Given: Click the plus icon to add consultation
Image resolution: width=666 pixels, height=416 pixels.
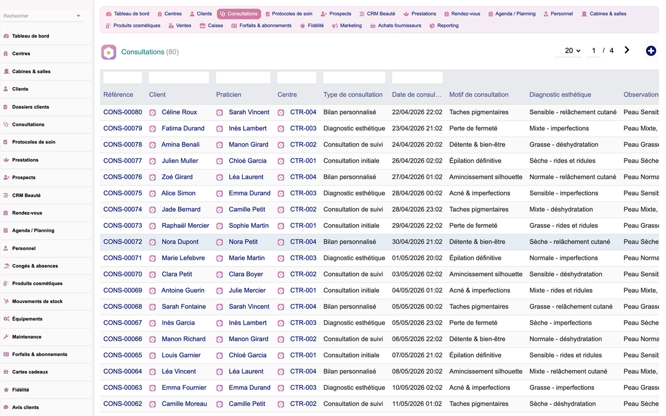Looking at the screenshot, I should point(651,51).
